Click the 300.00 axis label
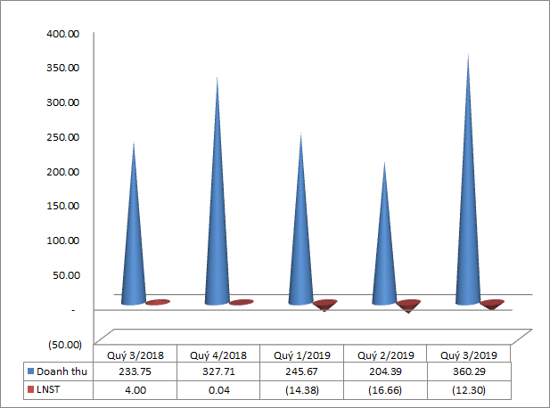 63,102
